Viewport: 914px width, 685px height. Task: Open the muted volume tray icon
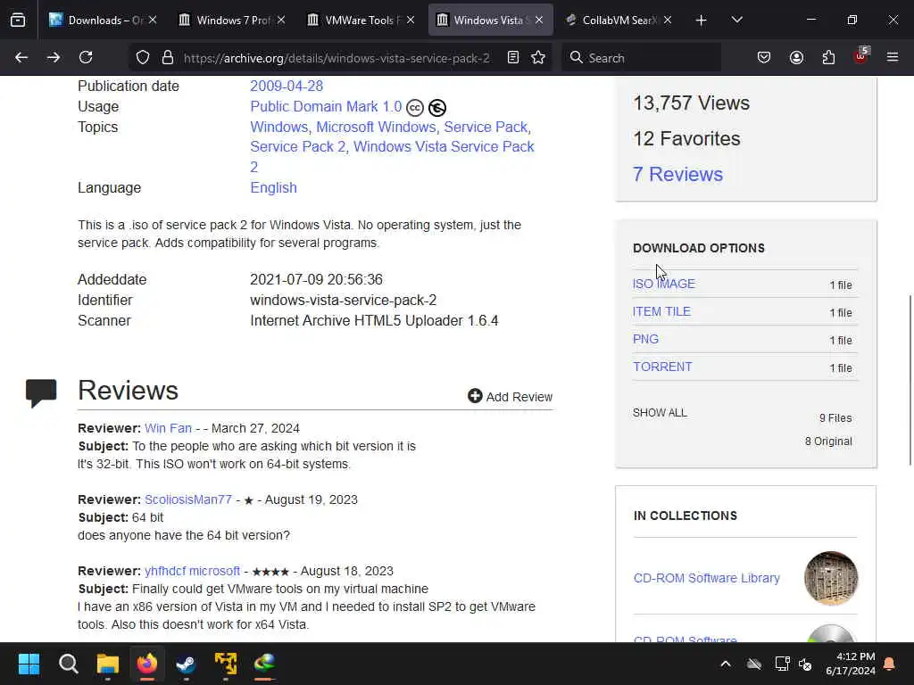point(806,664)
